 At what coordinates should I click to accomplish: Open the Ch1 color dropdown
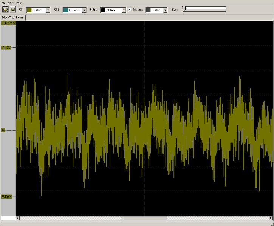click(x=48, y=10)
